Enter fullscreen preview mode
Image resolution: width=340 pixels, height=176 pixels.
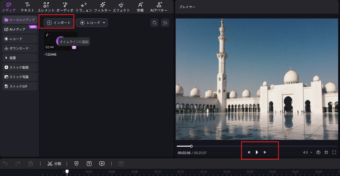point(334,153)
